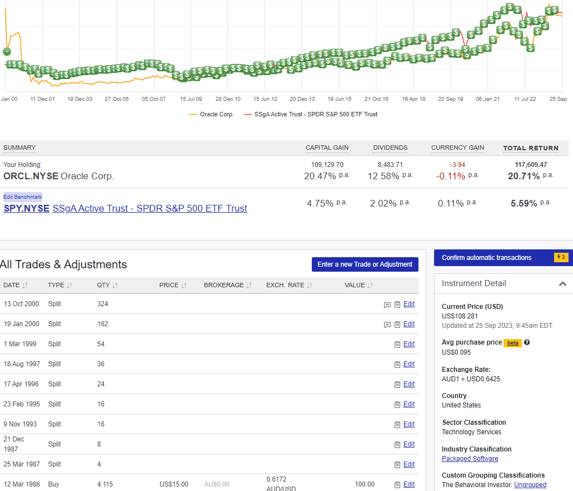This screenshot has height=491, width=573.
Task: Click the notes clipboard icon on the 12 Mar 1986 Buy
Action: point(397,484)
